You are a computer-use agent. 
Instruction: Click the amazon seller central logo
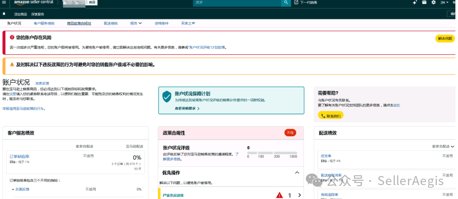[x=34, y=2]
